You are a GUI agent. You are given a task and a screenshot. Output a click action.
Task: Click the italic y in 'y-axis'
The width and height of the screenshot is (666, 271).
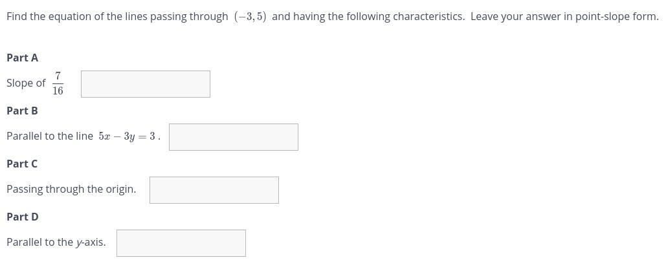click(x=79, y=243)
